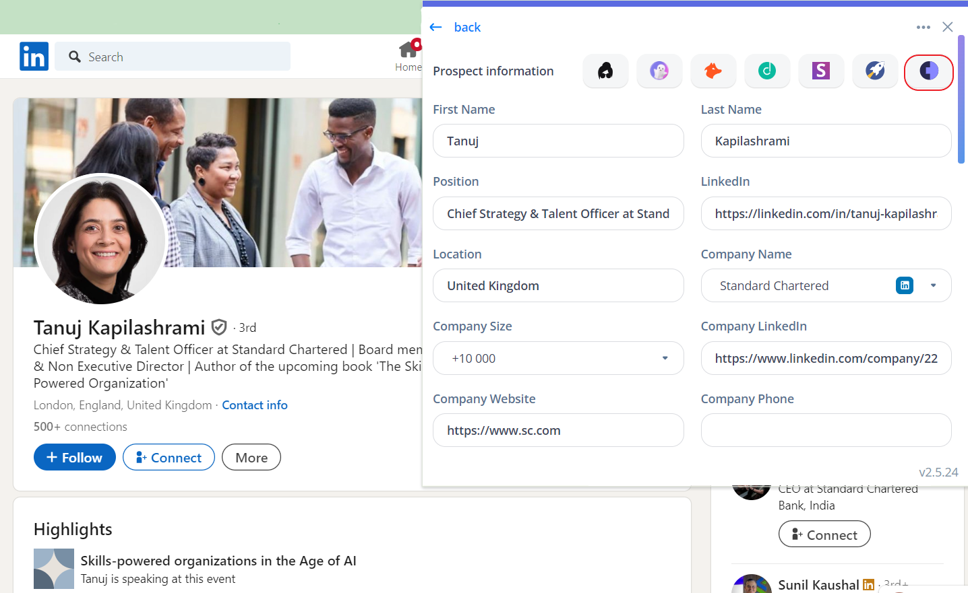
Task: Click the LinkedIn Search box
Action: click(x=173, y=57)
